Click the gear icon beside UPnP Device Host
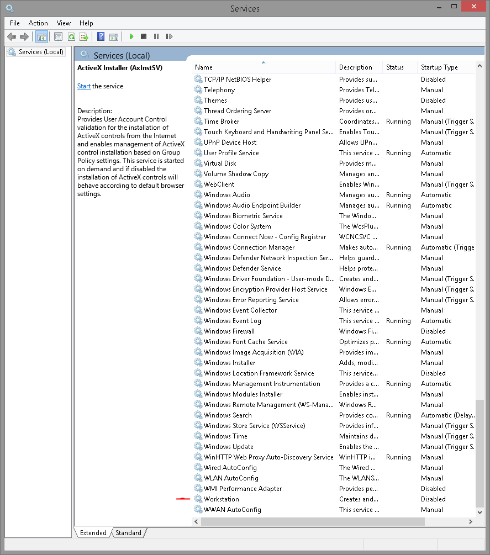 click(x=198, y=142)
